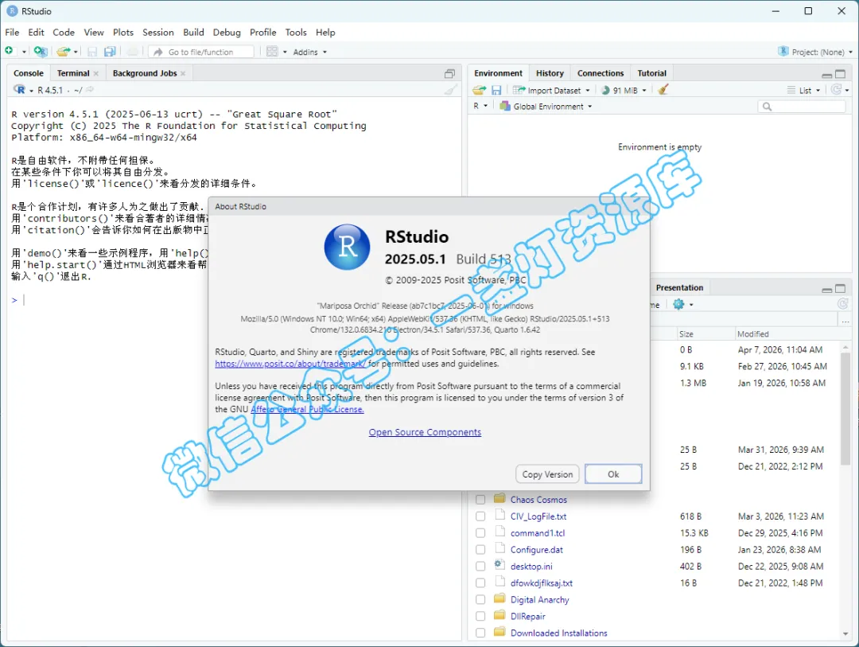Screen dimensions: 859x647
Task: Open the Open Source Components link
Action: pyautogui.click(x=425, y=433)
